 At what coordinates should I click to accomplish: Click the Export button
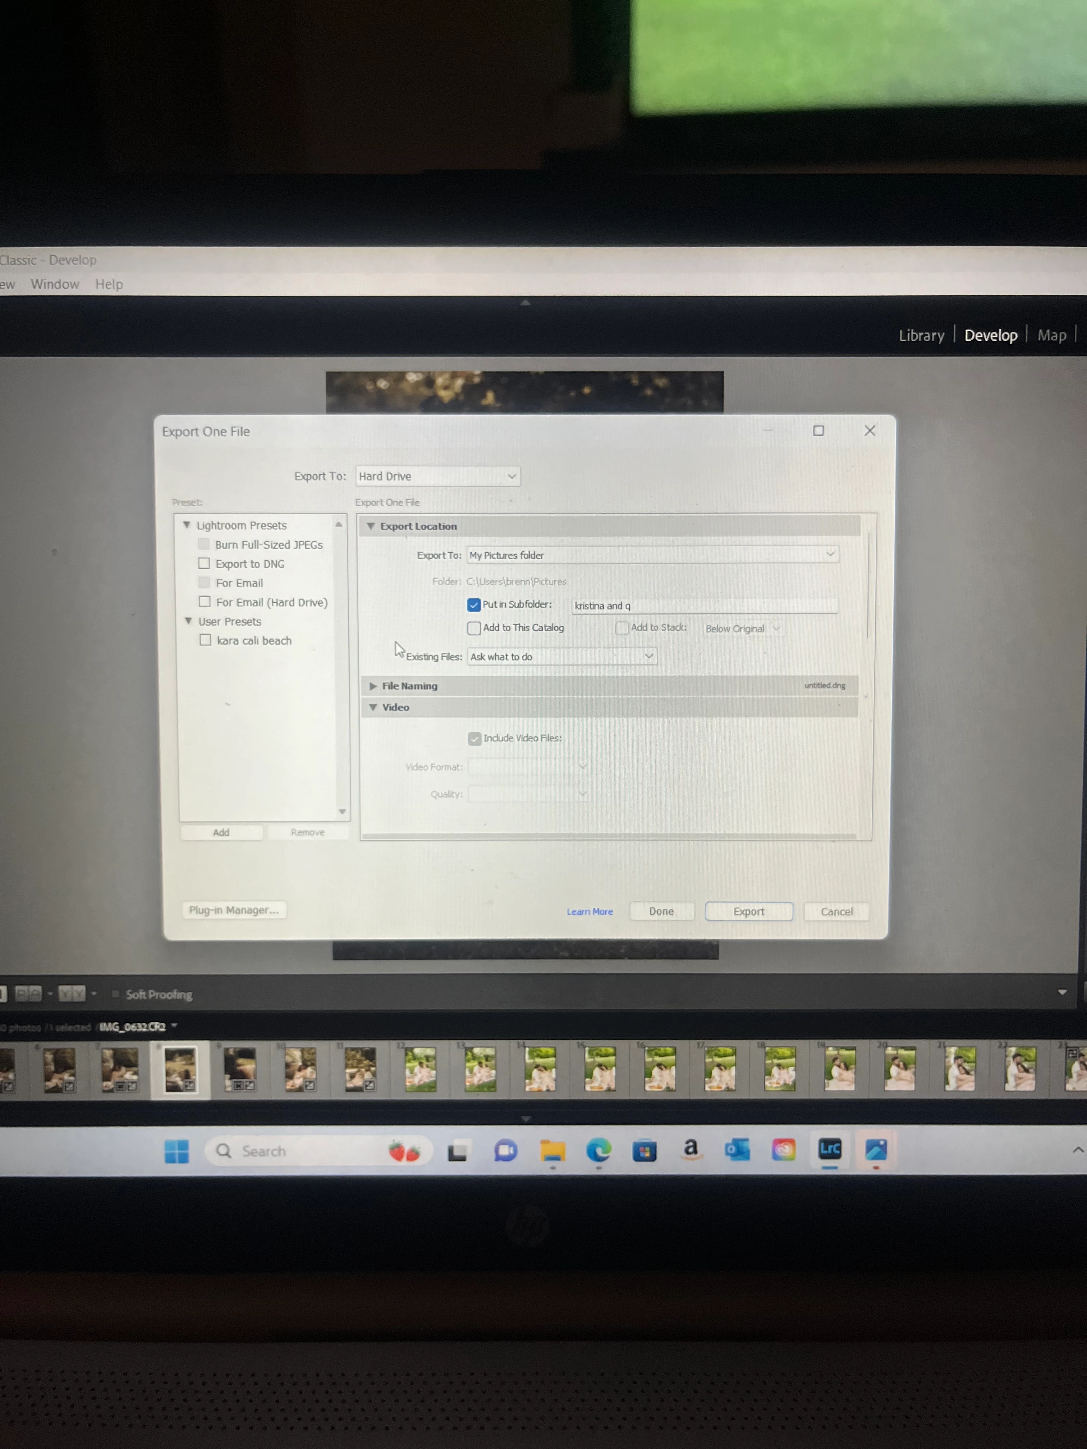click(748, 911)
